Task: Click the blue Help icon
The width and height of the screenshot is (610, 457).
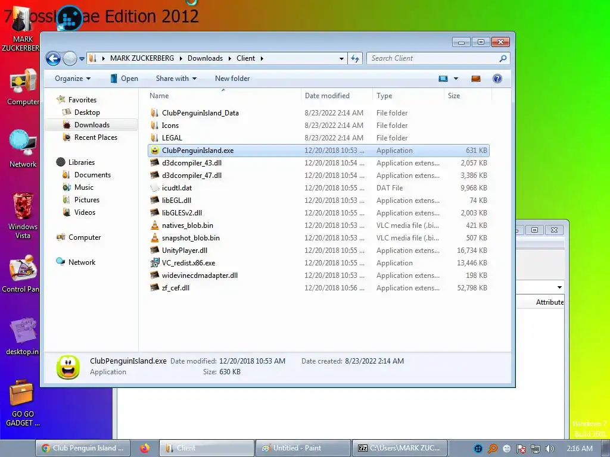Action: point(497,79)
